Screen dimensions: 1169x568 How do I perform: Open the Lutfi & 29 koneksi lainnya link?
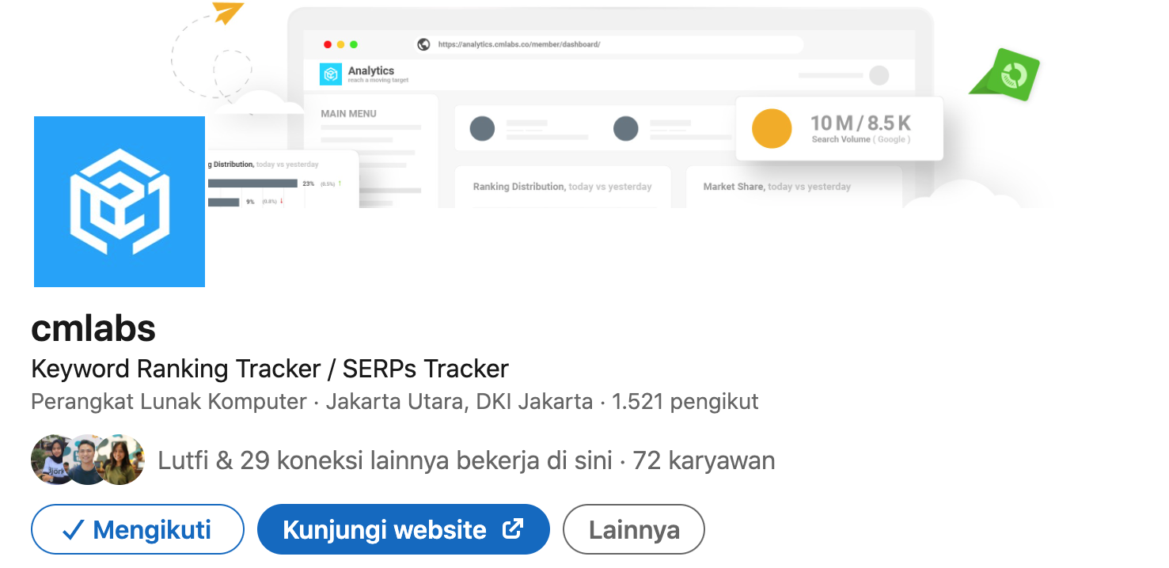(x=385, y=460)
